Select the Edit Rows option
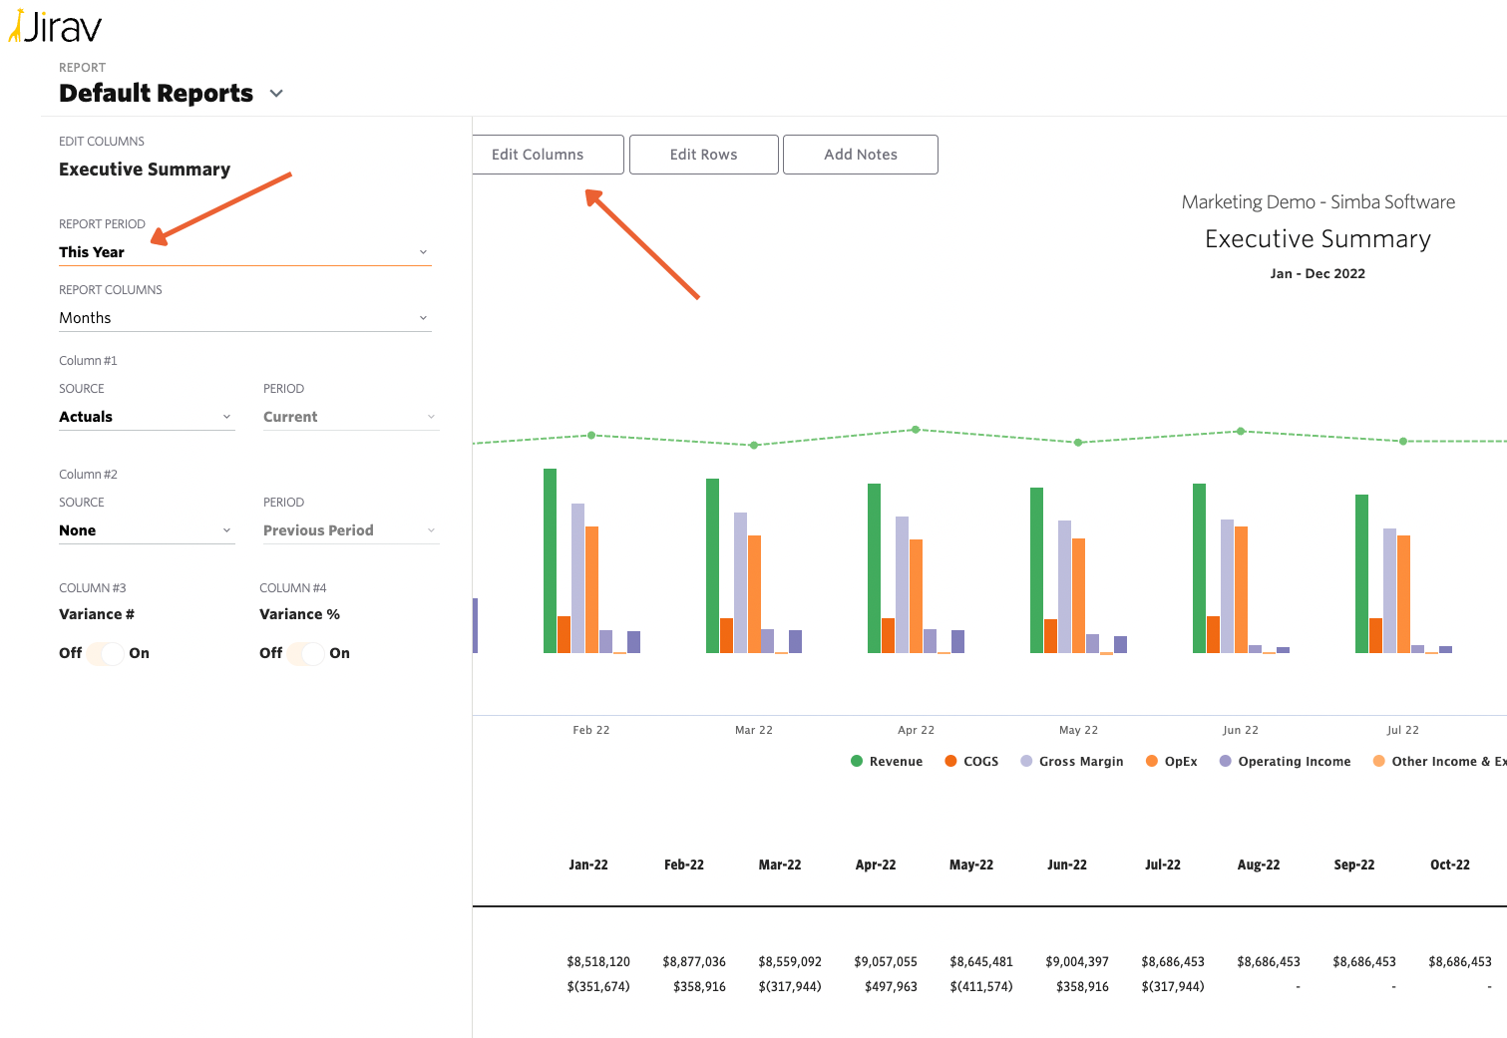 (x=703, y=155)
